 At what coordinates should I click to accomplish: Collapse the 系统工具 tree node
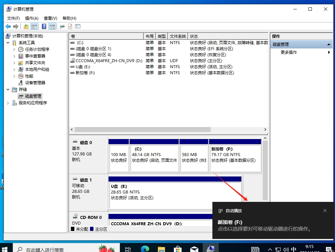coord(8,43)
